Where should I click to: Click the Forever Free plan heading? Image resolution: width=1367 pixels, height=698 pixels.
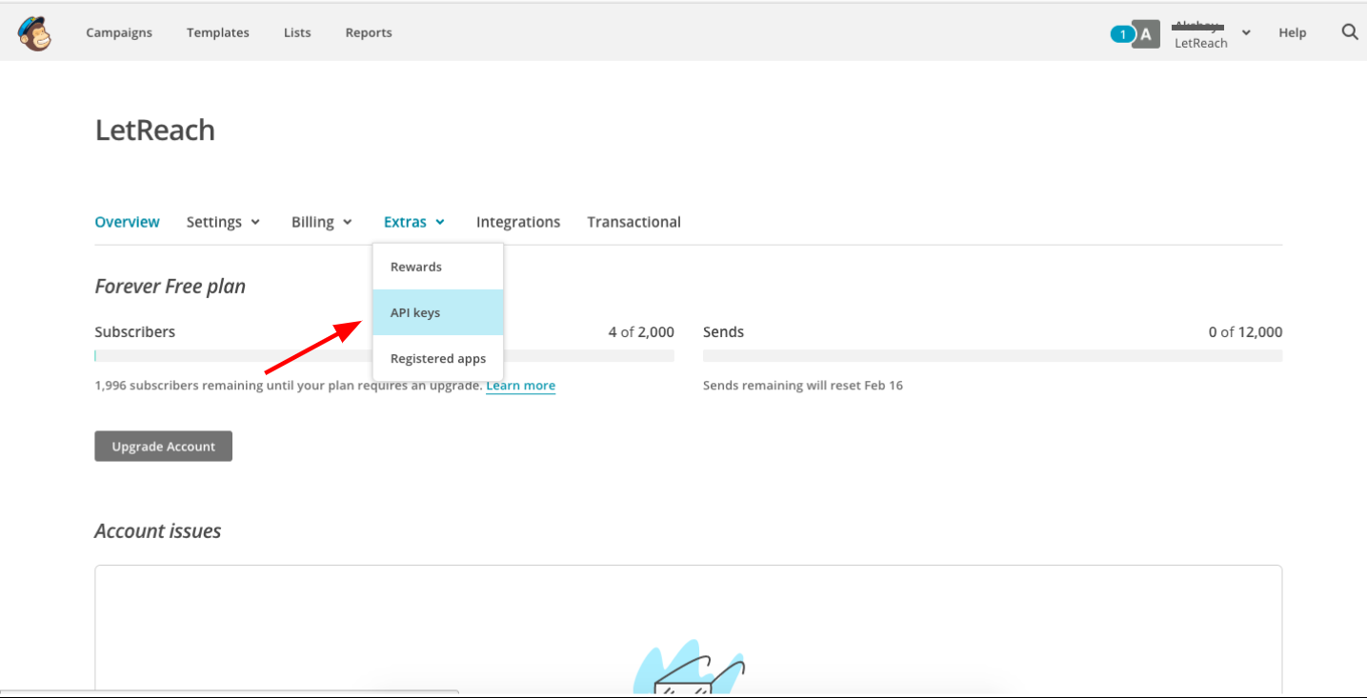171,286
